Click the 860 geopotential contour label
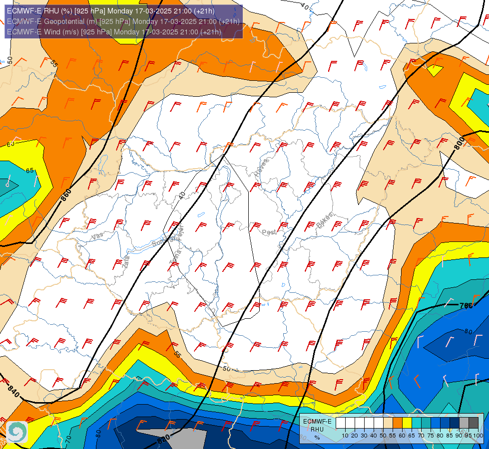This screenshot has height=449, width=489. [x=66, y=195]
